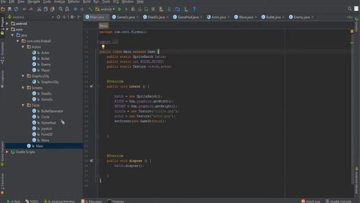This screenshot has height=203, width=360.
Task: Click the Cut scissors icon
Action: coord(39,9)
